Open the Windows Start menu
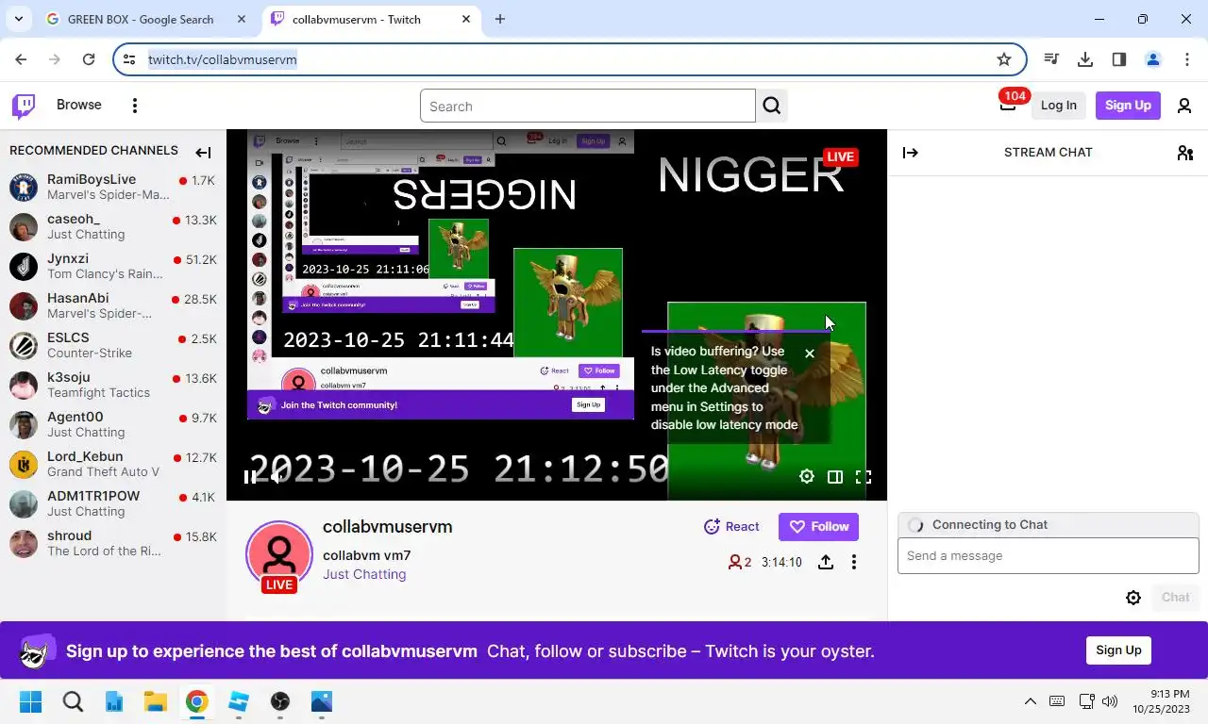The height and width of the screenshot is (724, 1208). (31, 701)
